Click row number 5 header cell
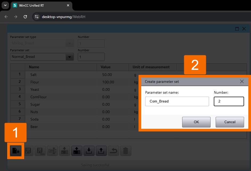This screenshot has width=251, height=171. point(18,104)
